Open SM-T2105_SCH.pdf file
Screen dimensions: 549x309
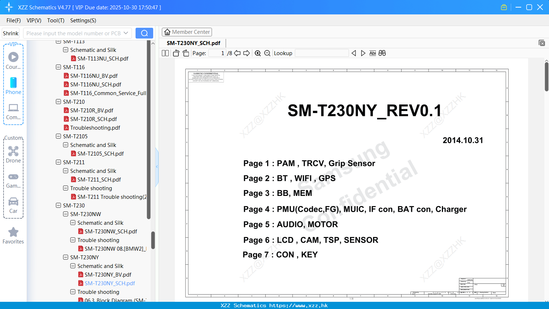(x=101, y=154)
